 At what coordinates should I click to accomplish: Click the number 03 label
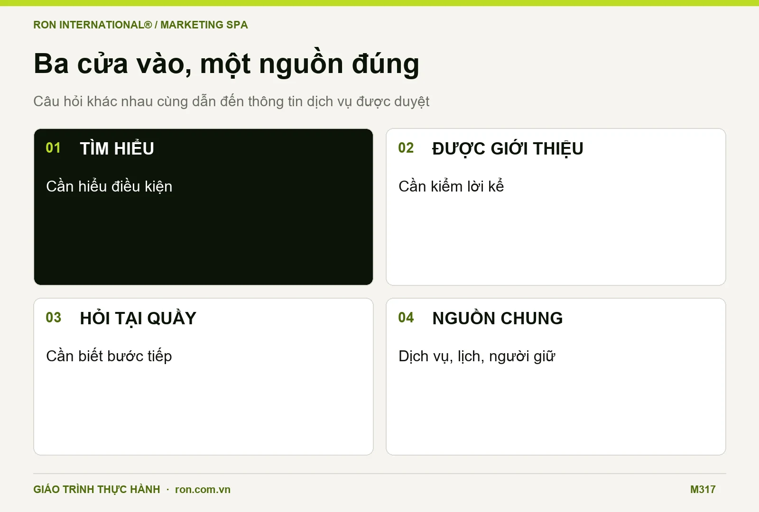click(54, 318)
